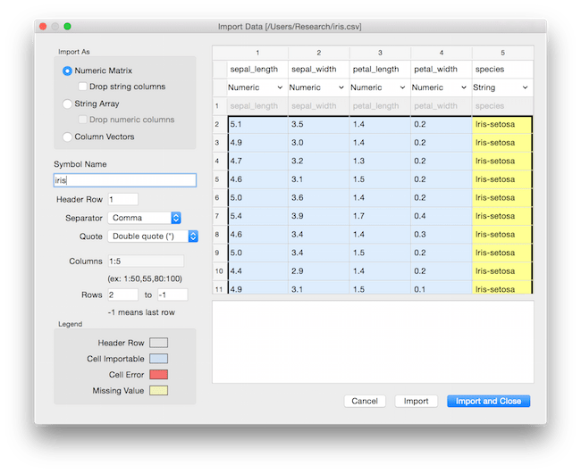Select cell 3.6 in row 6
The height and width of the screenshot is (473, 581).
[319, 198]
